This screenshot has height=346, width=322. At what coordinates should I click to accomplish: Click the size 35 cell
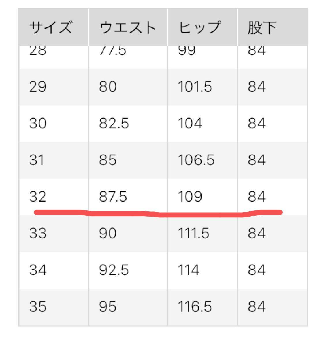pos(37,306)
